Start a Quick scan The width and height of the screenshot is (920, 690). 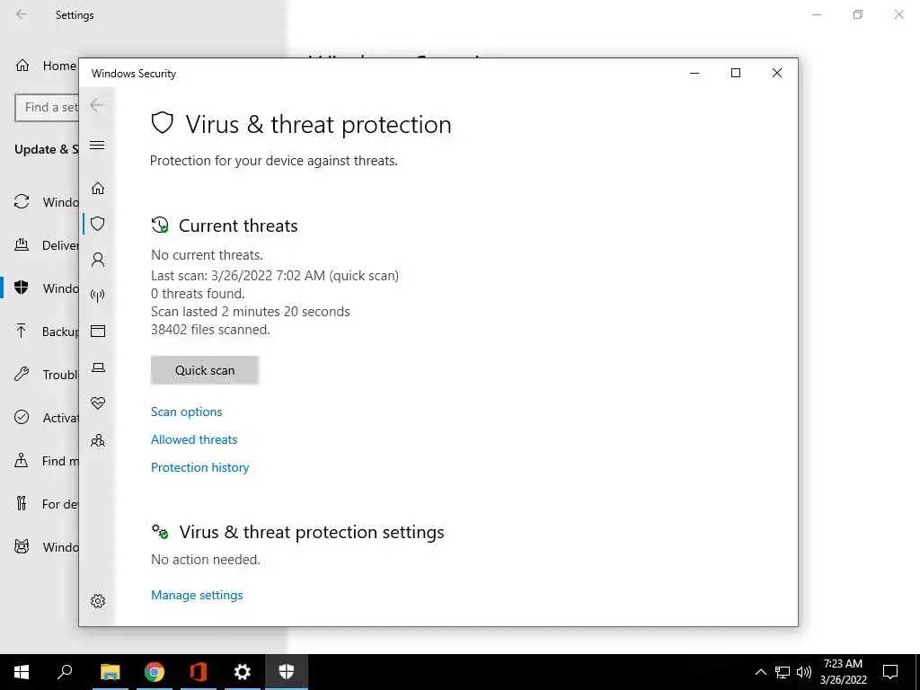pyautogui.click(x=205, y=370)
